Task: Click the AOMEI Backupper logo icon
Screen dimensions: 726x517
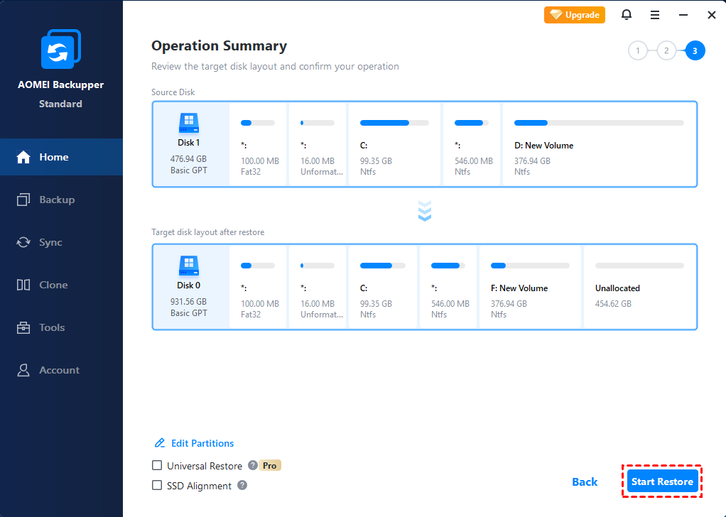Action: 60,50
